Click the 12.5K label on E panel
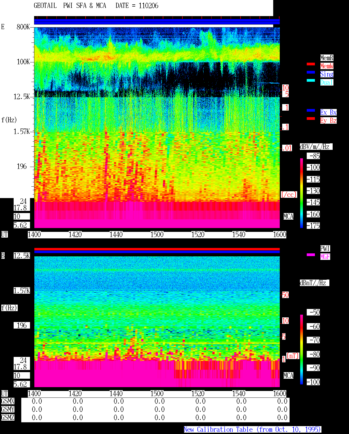The height and width of the screenshot is (434, 349). [x=22, y=96]
